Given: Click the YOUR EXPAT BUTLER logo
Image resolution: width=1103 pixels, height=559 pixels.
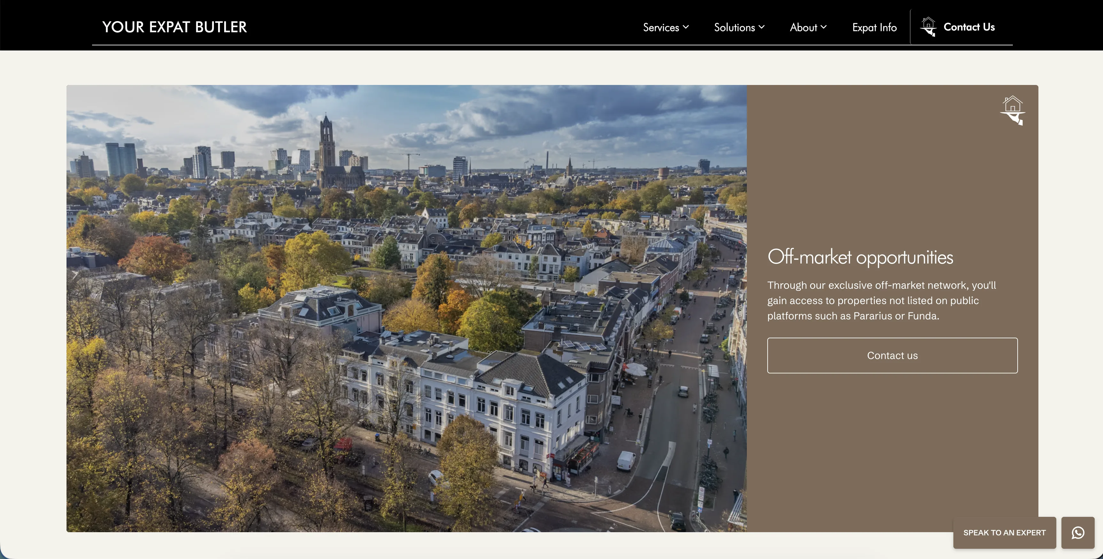Looking at the screenshot, I should click(174, 27).
